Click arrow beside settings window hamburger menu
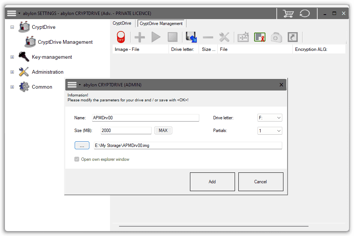This screenshot has width=354, height=236. [x=19, y=13]
